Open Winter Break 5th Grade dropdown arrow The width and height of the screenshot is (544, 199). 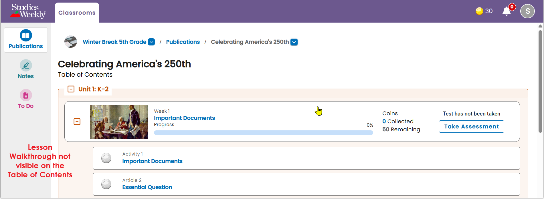[x=152, y=42]
